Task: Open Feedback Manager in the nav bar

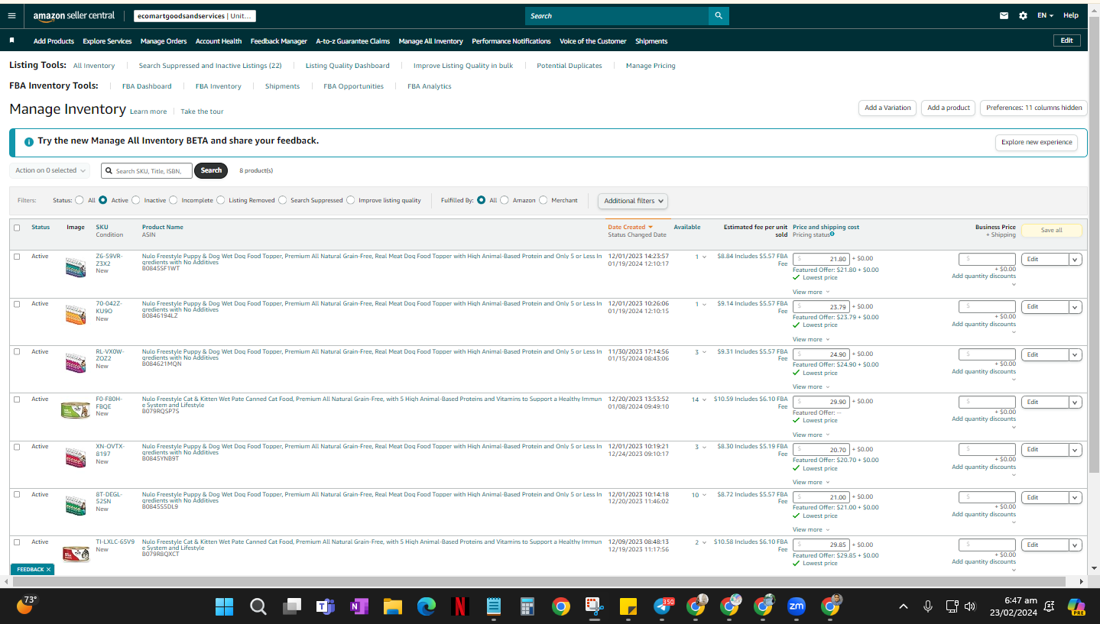Action: 279,41
